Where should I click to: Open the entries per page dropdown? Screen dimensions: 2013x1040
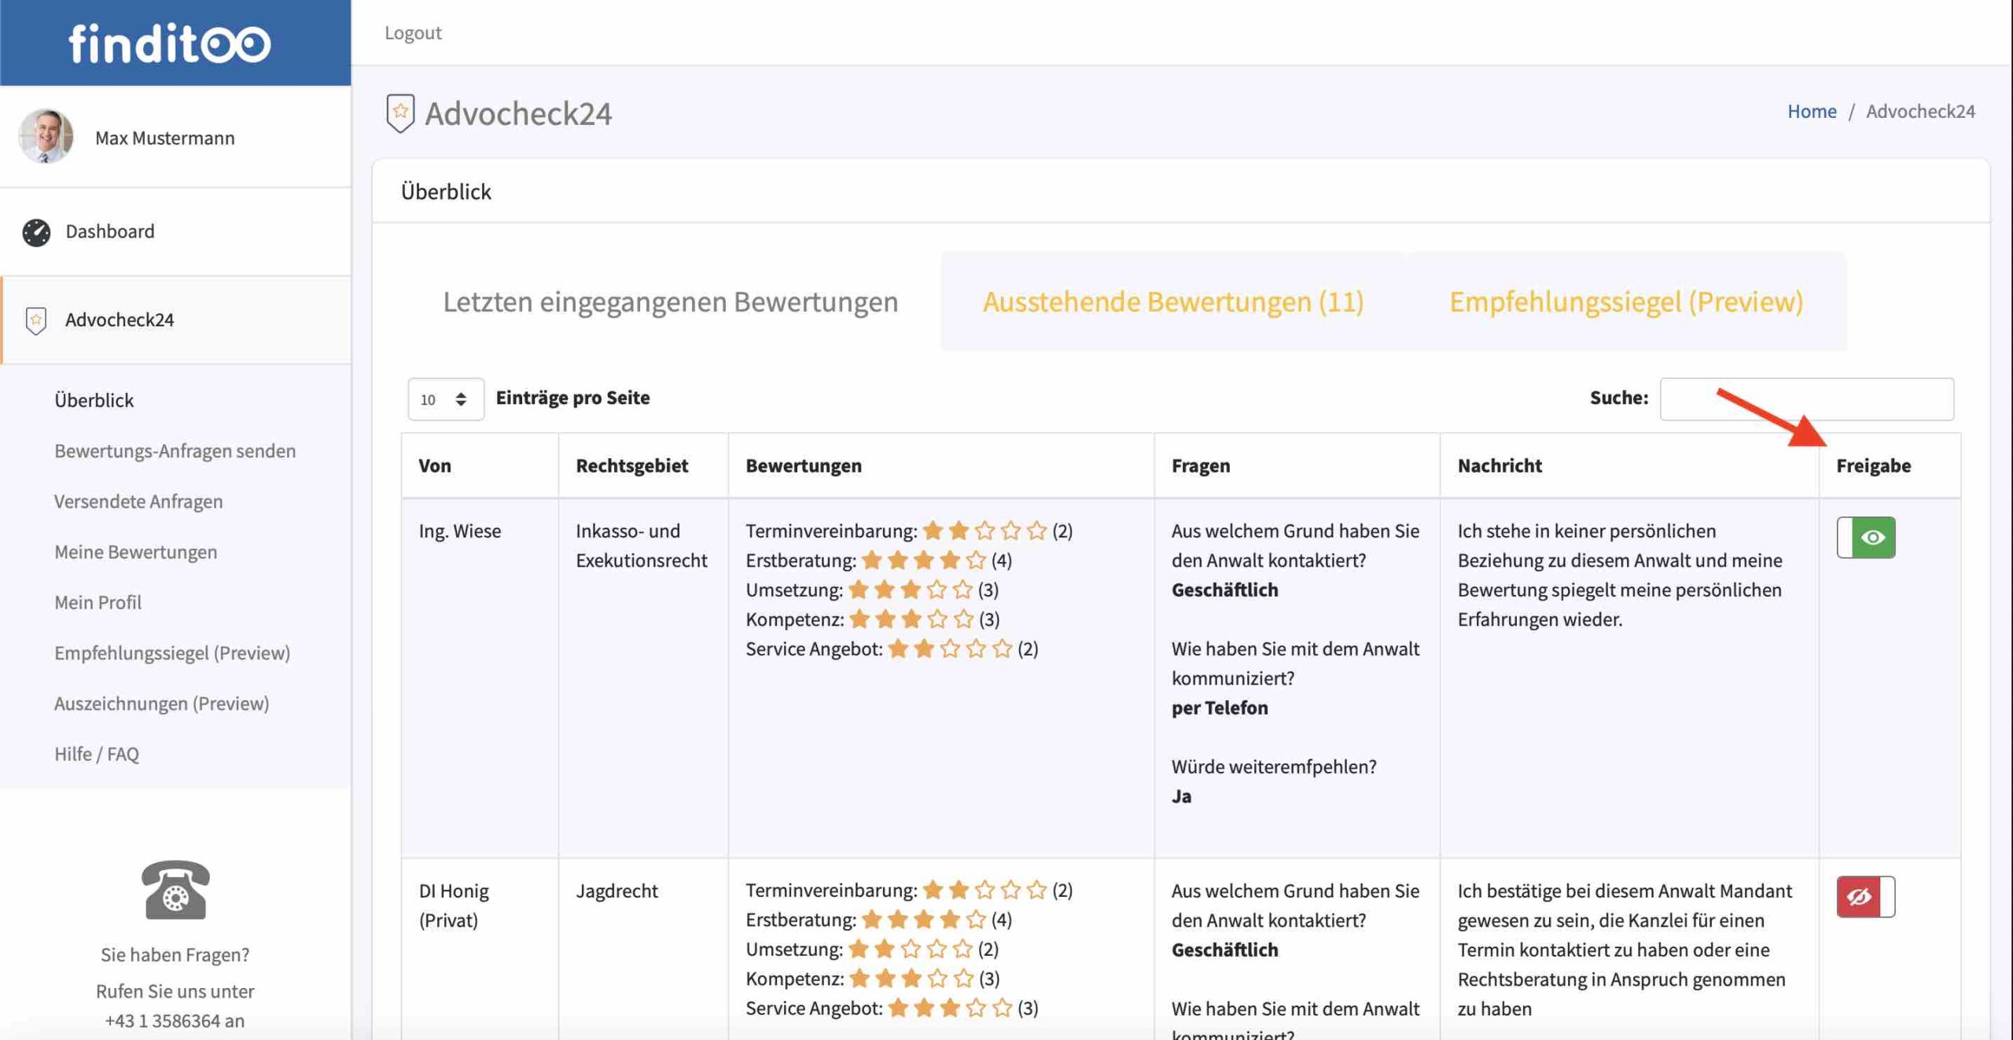[x=445, y=399]
